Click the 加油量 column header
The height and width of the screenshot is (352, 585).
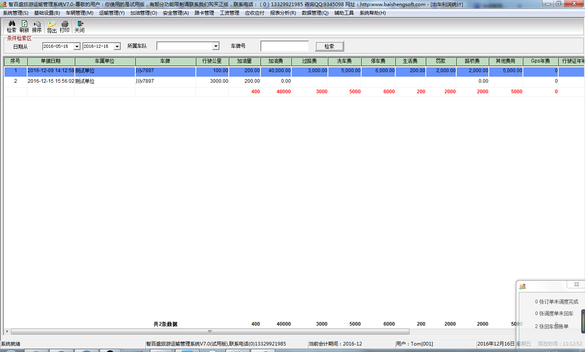pyautogui.click(x=245, y=61)
